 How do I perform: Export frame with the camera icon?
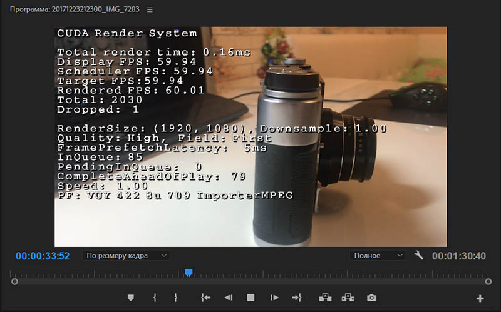coord(371,298)
